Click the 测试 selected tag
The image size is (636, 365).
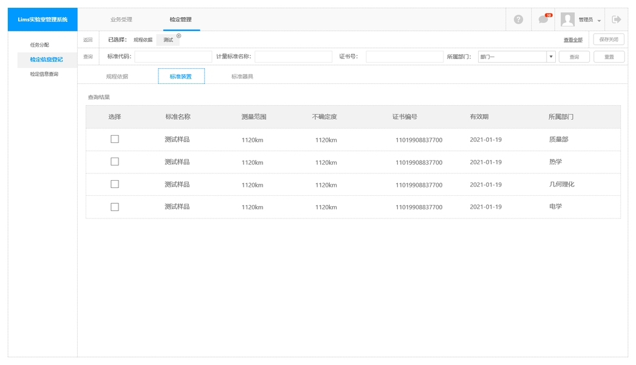point(168,40)
